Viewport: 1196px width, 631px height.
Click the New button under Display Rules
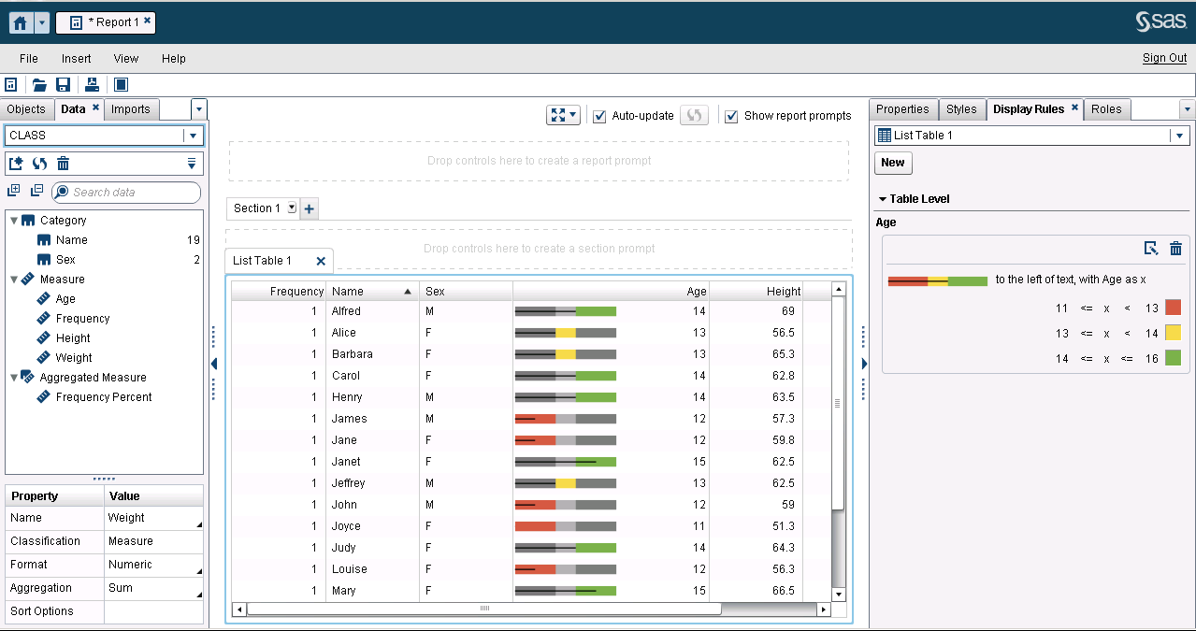(x=892, y=162)
